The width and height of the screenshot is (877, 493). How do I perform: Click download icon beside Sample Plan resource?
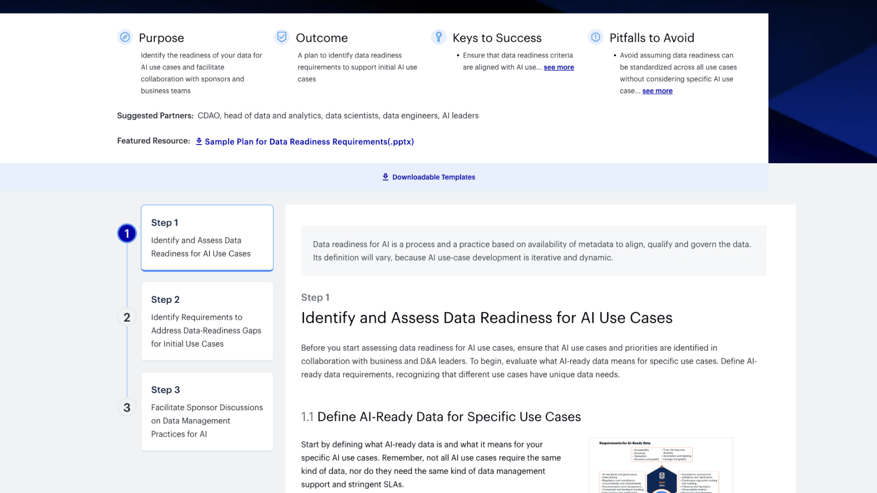199,141
